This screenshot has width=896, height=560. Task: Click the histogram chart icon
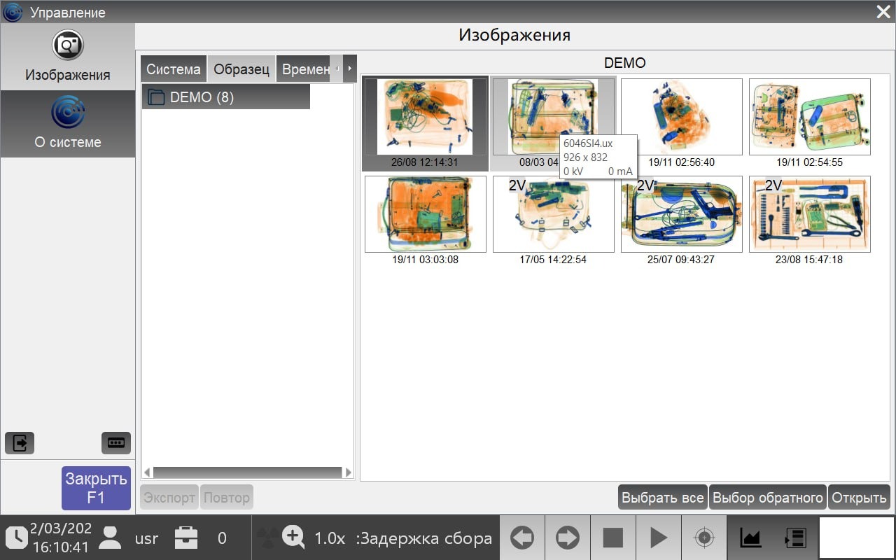tap(750, 538)
